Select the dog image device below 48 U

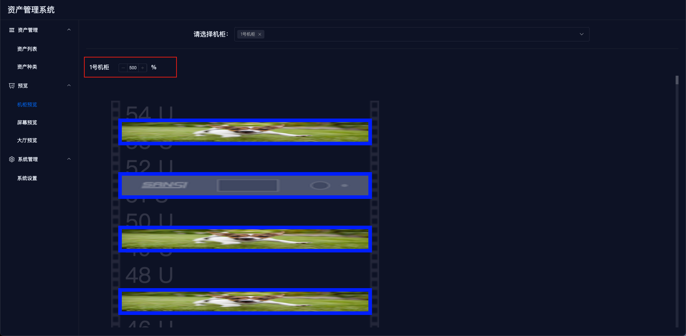pos(245,301)
